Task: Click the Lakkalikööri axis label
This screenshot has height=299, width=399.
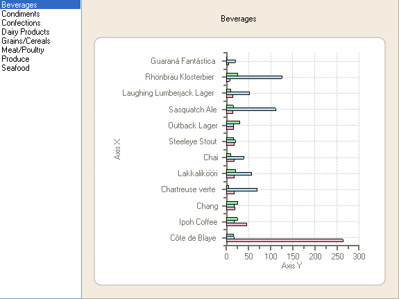Action: click(x=198, y=173)
